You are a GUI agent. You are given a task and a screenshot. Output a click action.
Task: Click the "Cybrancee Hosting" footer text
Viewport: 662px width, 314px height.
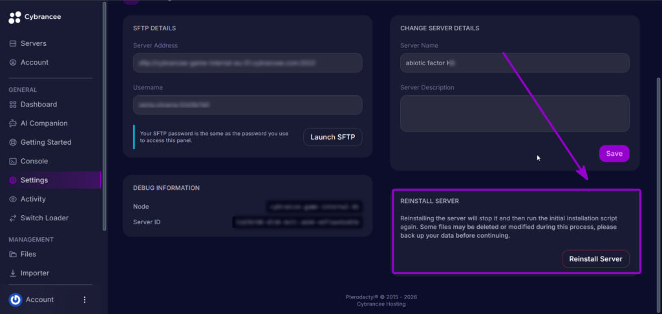[381, 304]
